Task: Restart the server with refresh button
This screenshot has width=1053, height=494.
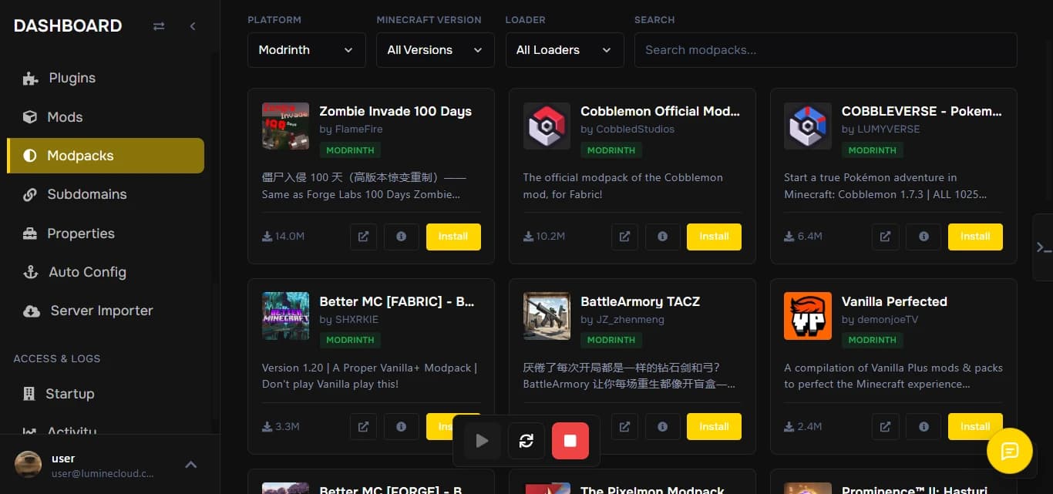Action: (526, 441)
